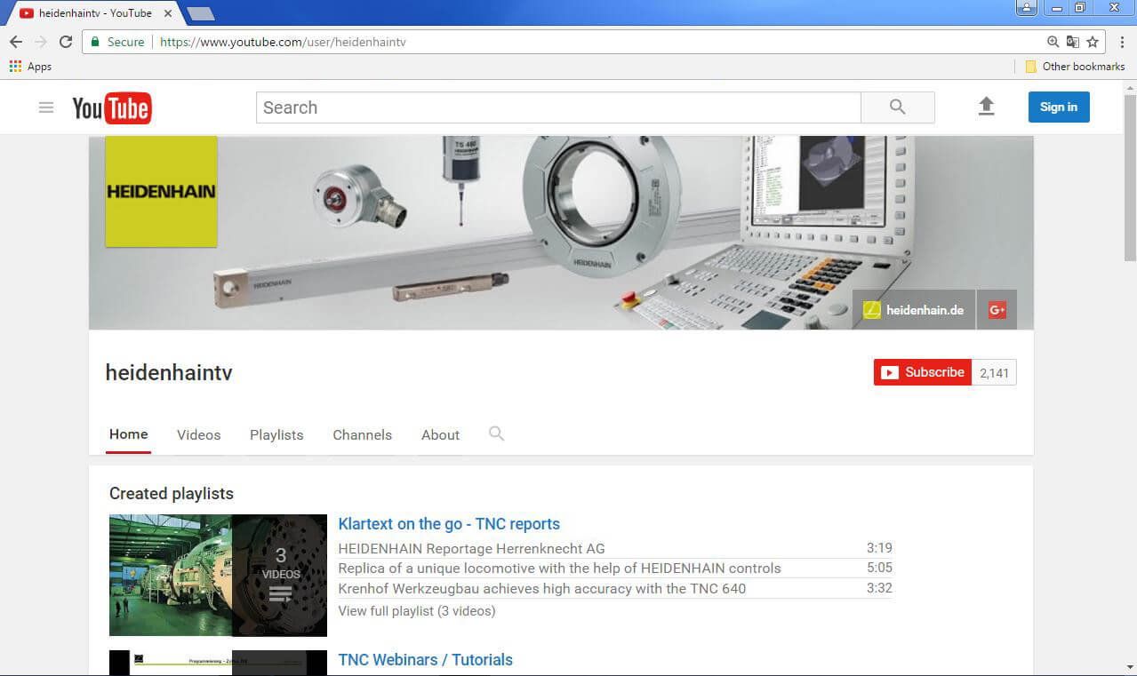Open the zoom indicator in address bar

coord(1053,42)
